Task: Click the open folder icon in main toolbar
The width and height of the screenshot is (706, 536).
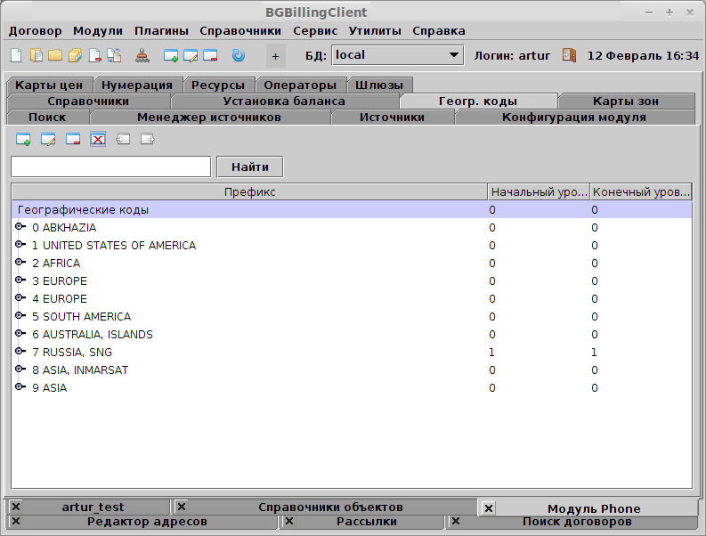Action: (55, 55)
